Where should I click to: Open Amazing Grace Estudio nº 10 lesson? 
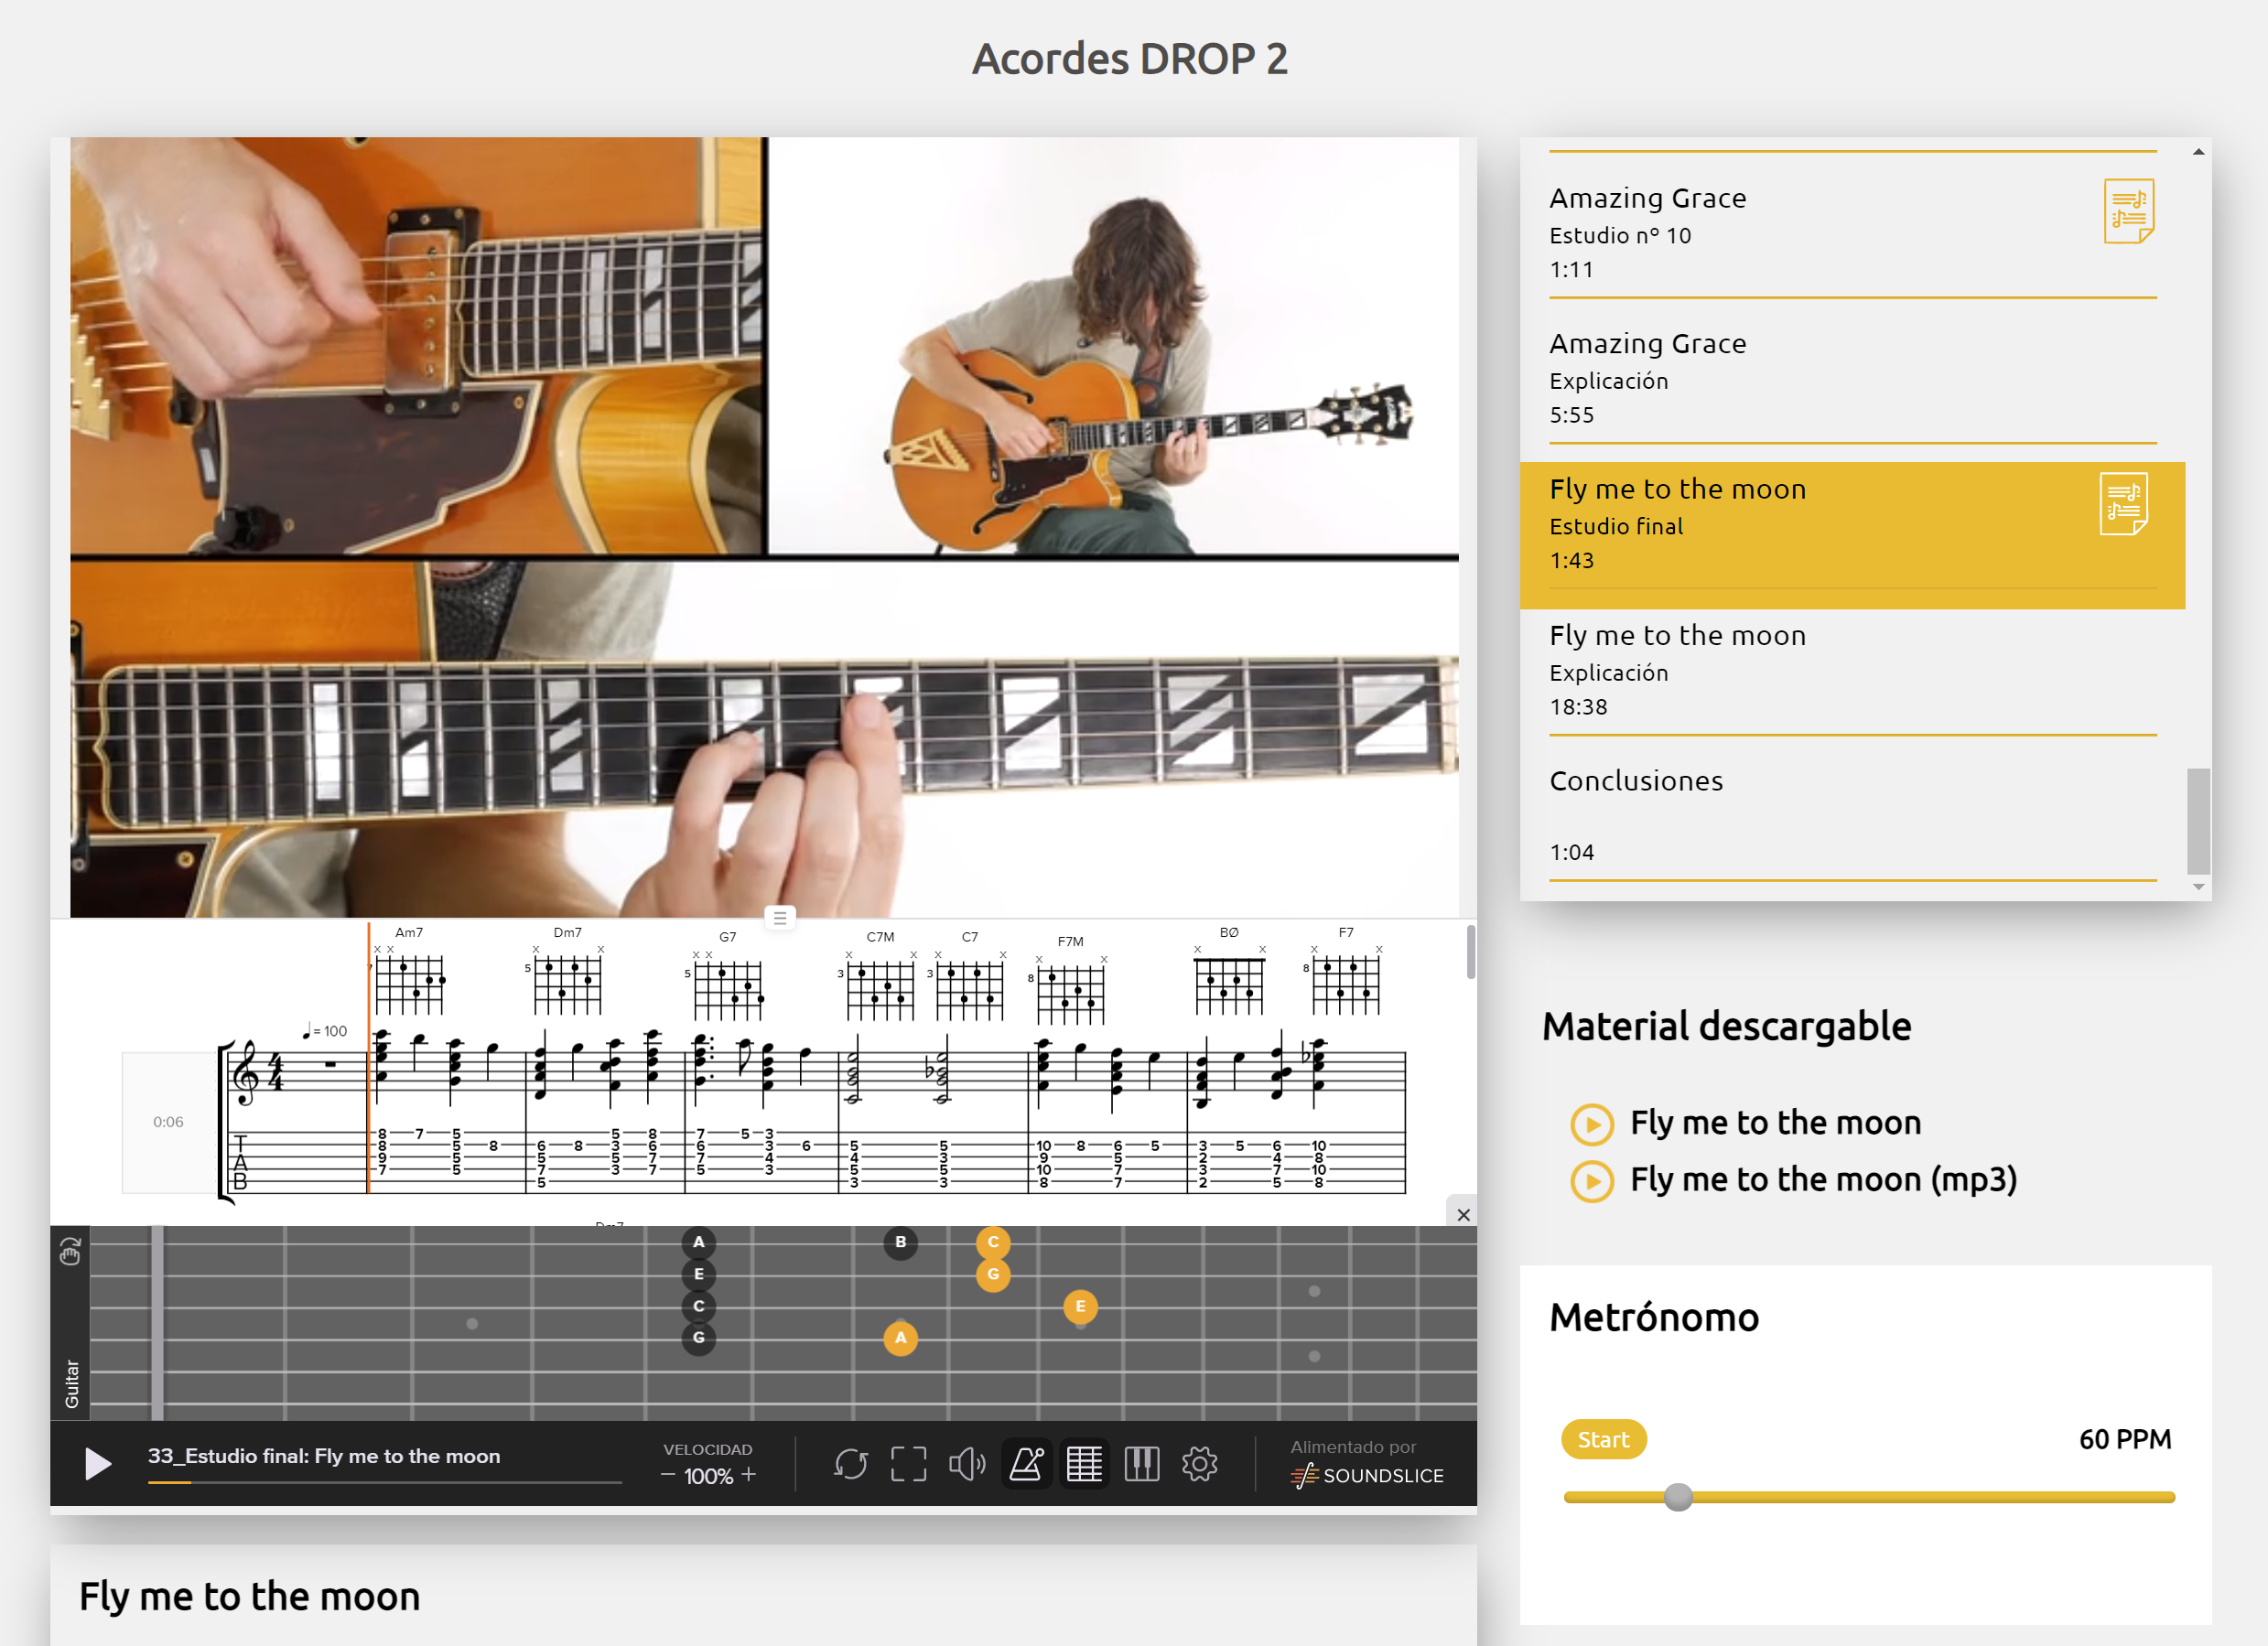1852,233
